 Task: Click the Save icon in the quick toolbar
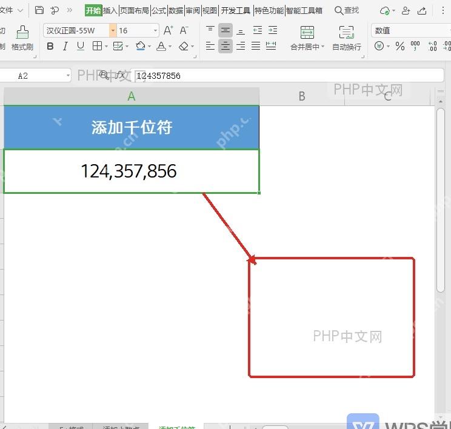click(x=39, y=10)
